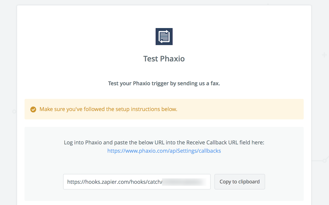
Task: Click the blurred portion of the webhook URL
Action: (x=184, y=182)
